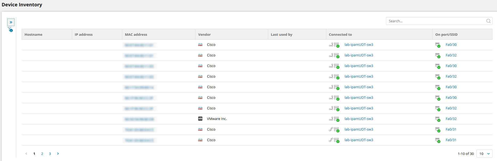
Task: Jump to page 3 of results
Action: 50,154
